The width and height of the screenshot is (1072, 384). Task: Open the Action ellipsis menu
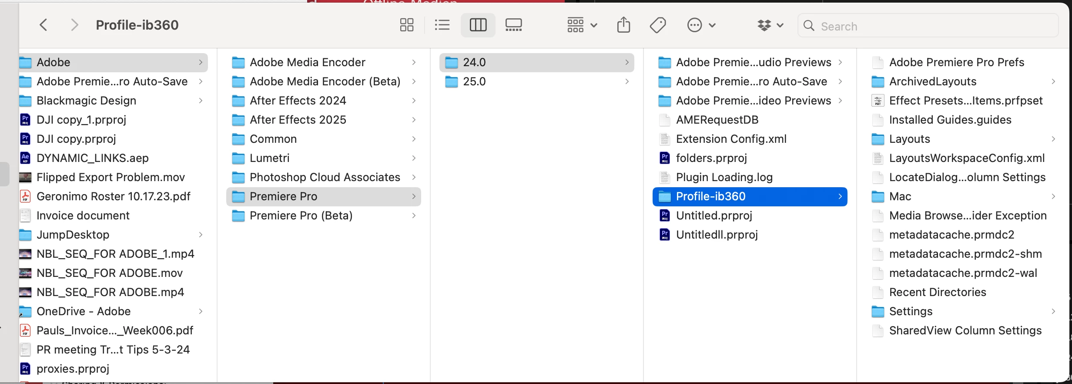point(701,25)
